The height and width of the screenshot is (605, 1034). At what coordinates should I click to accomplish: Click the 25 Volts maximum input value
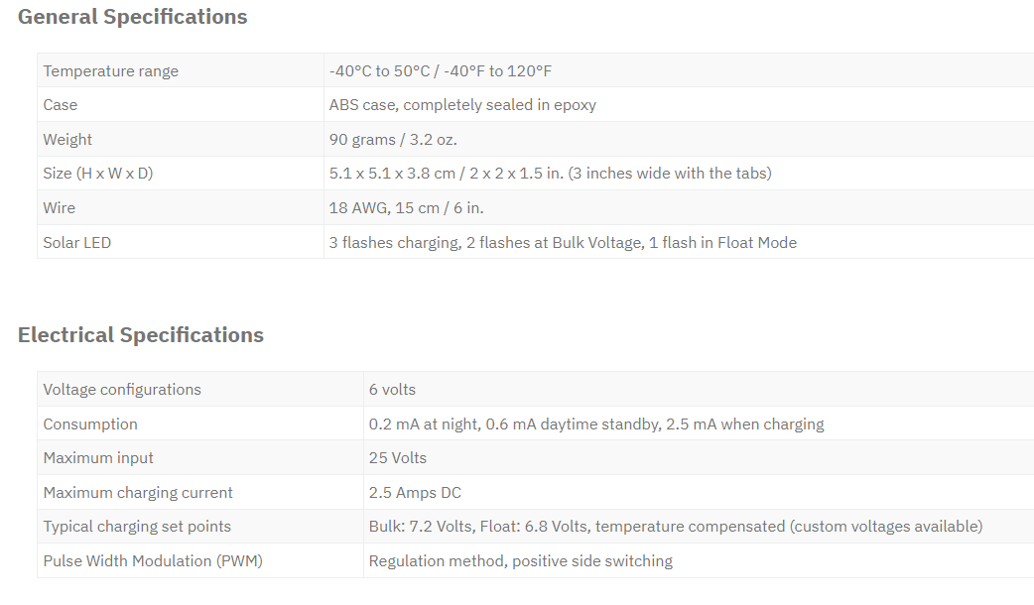point(398,458)
